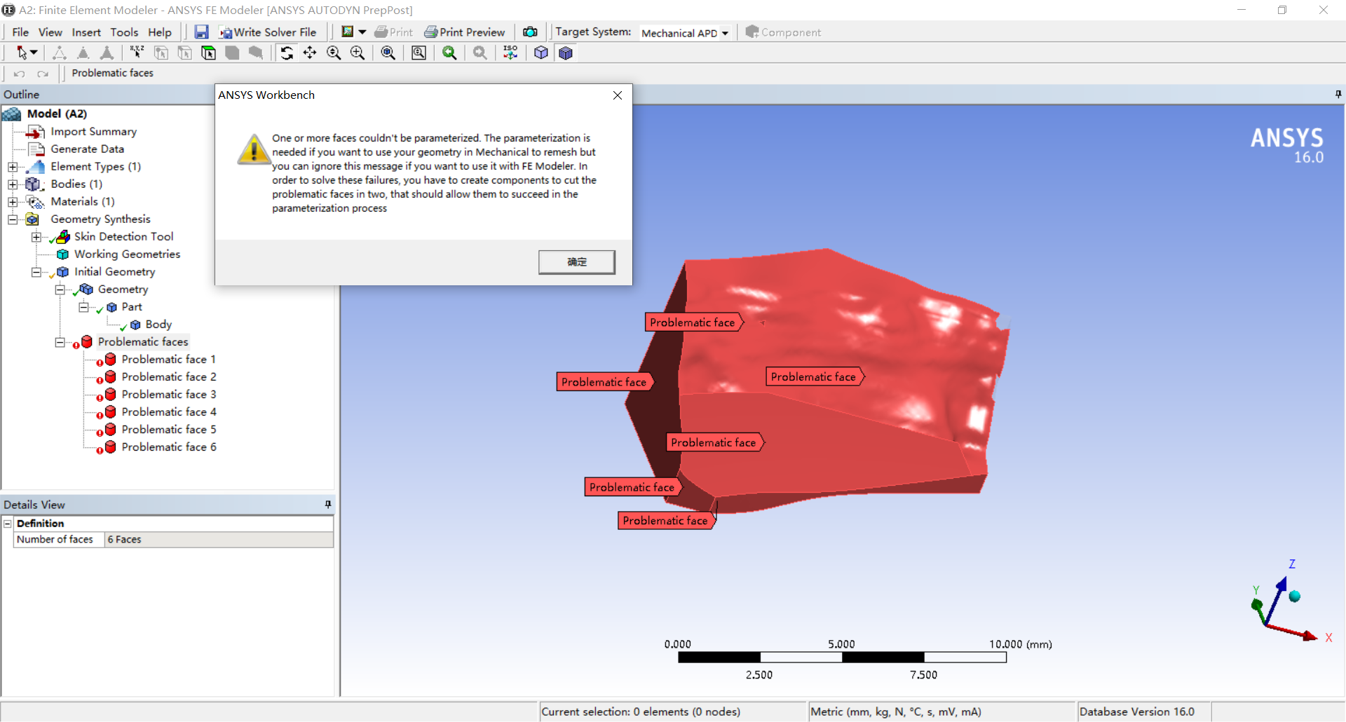1346x722 pixels.
Task: Click the Number of faces value field
Action: coord(219,540)
